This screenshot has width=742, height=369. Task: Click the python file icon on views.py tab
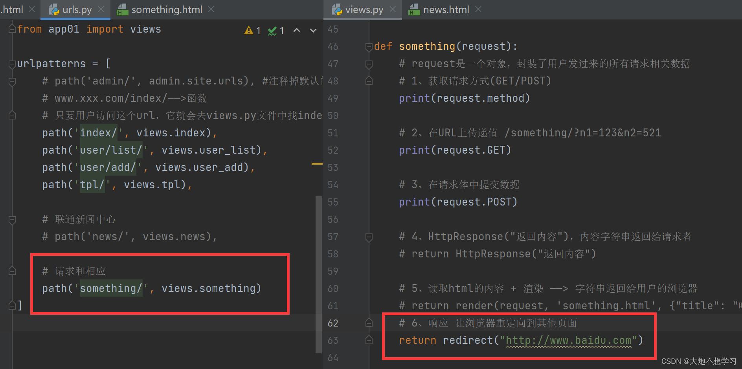coord(337,9)
